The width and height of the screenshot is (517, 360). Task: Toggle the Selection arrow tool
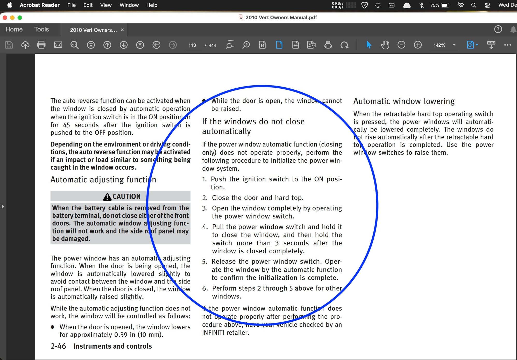369,45
